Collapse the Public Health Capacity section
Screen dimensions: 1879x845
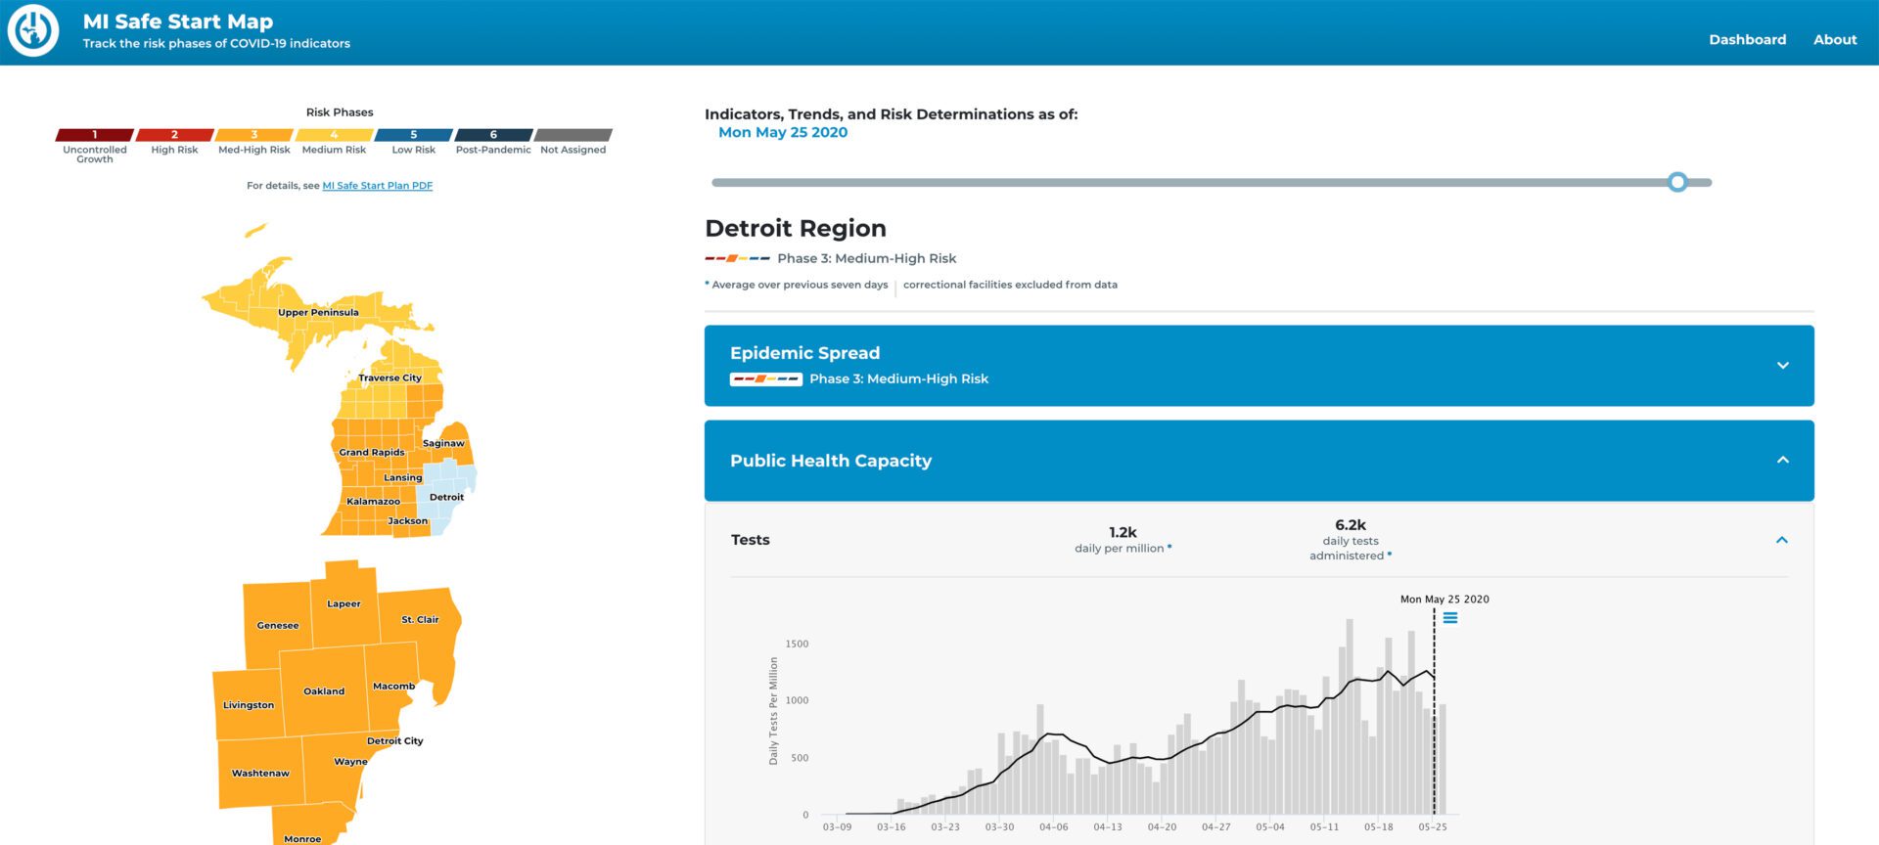[x=1782, y=461]
